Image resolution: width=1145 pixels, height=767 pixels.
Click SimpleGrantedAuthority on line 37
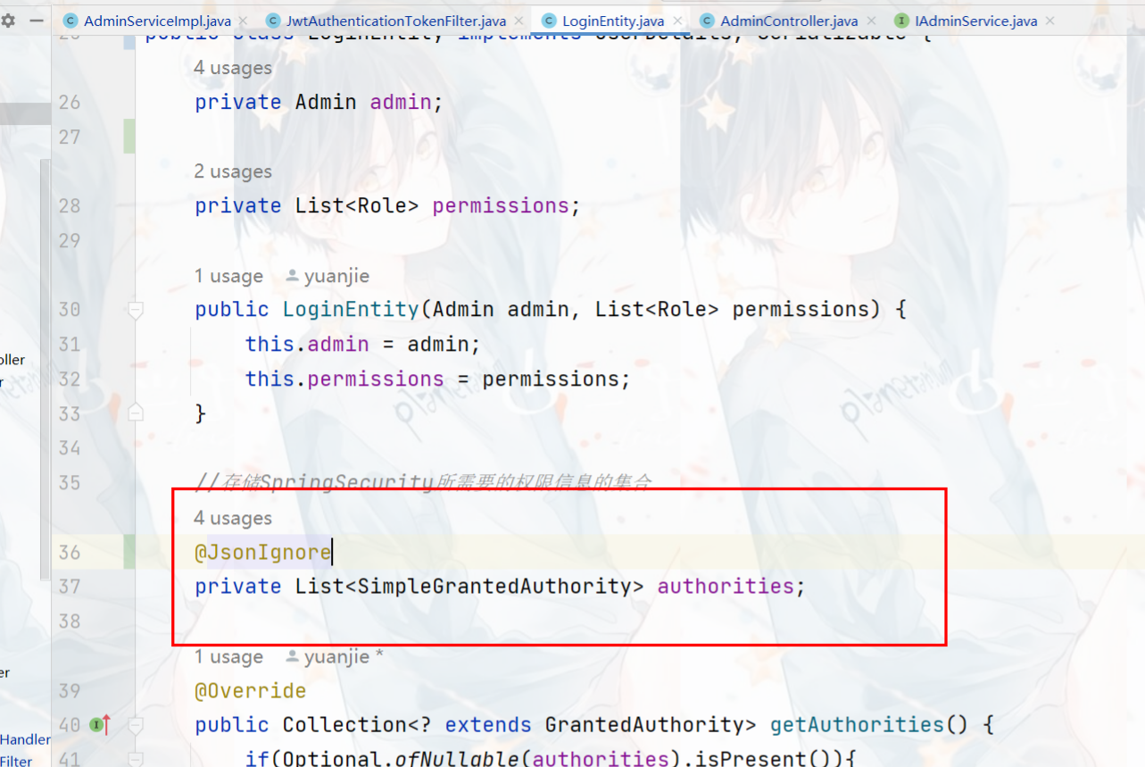click(x=501, y=587)
